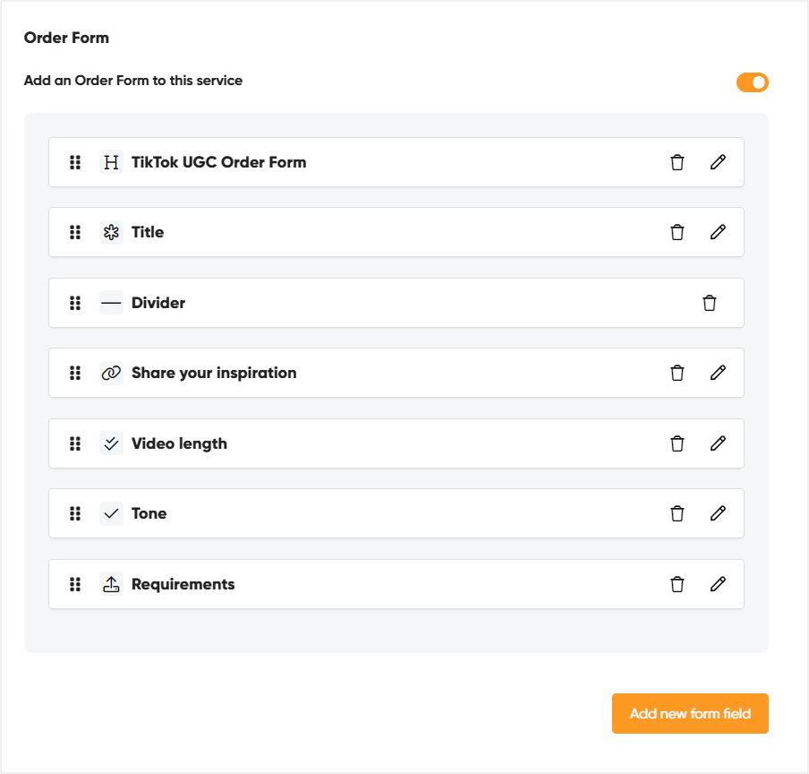Click the upload icon on the Requirements row
809x774 pixels.
click(x=110, y=583)
